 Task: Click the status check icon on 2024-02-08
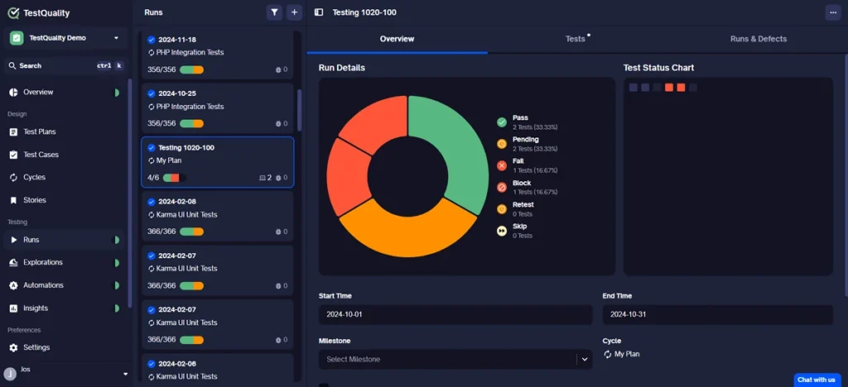click(x=152, y=201)
